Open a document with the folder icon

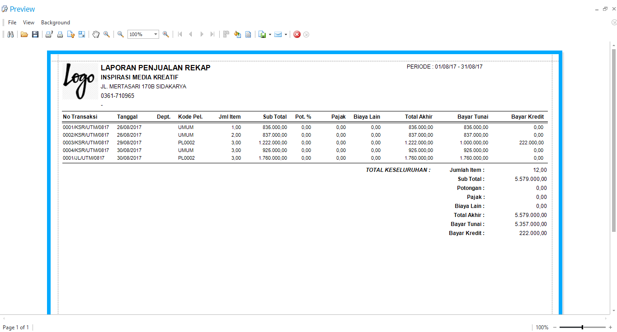coord(24,34)
